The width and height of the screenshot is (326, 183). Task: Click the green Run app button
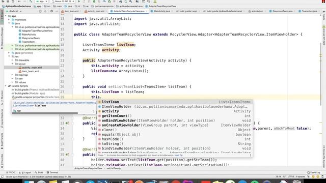click(x=79, y=1)
